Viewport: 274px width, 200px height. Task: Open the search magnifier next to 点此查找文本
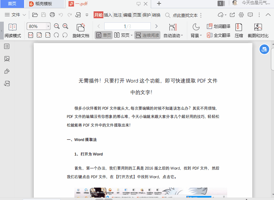[167, 15]
